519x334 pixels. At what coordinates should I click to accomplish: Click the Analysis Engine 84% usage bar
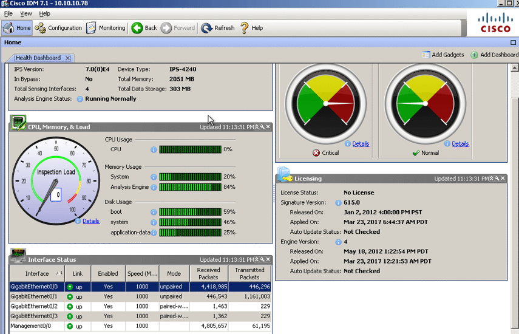(x=191, y=187)
